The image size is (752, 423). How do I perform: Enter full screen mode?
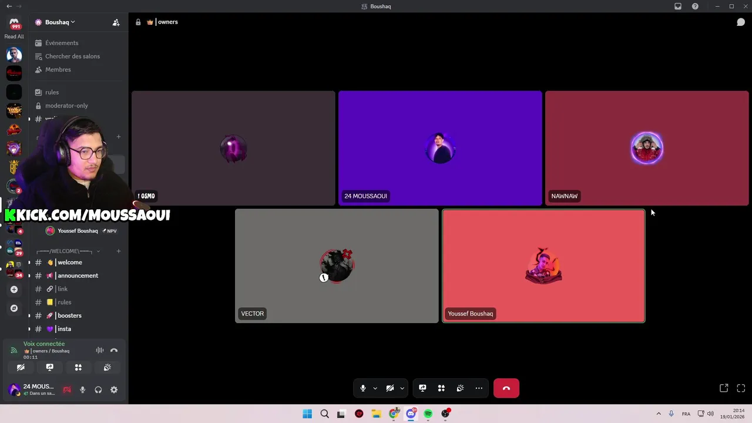(x=741, y=388)
